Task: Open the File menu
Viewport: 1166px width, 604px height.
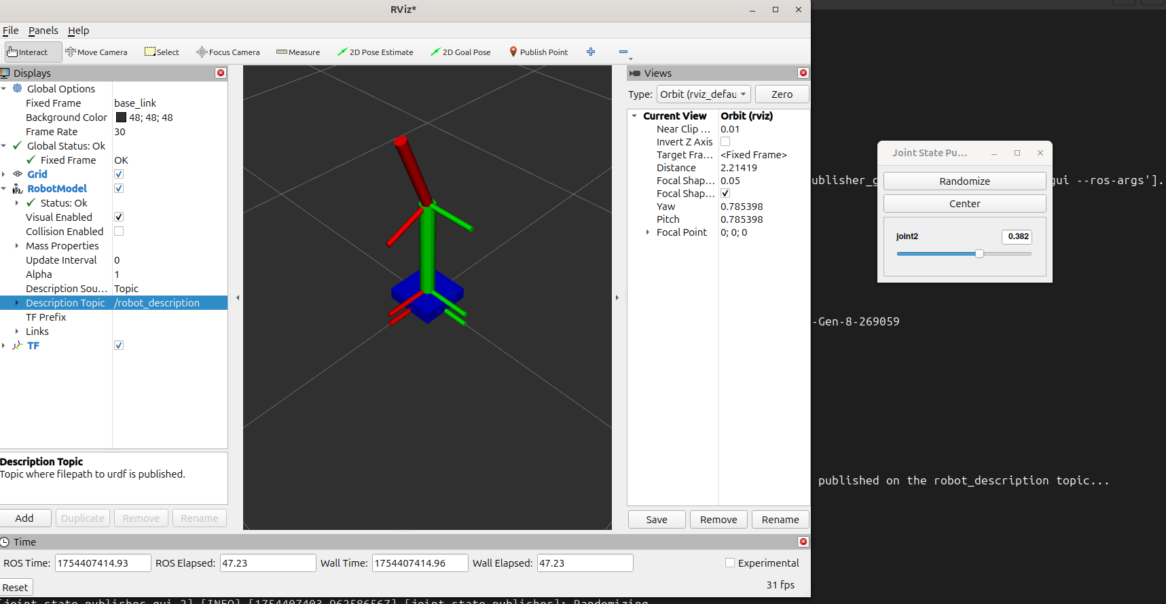Action: tap(11, 31)
